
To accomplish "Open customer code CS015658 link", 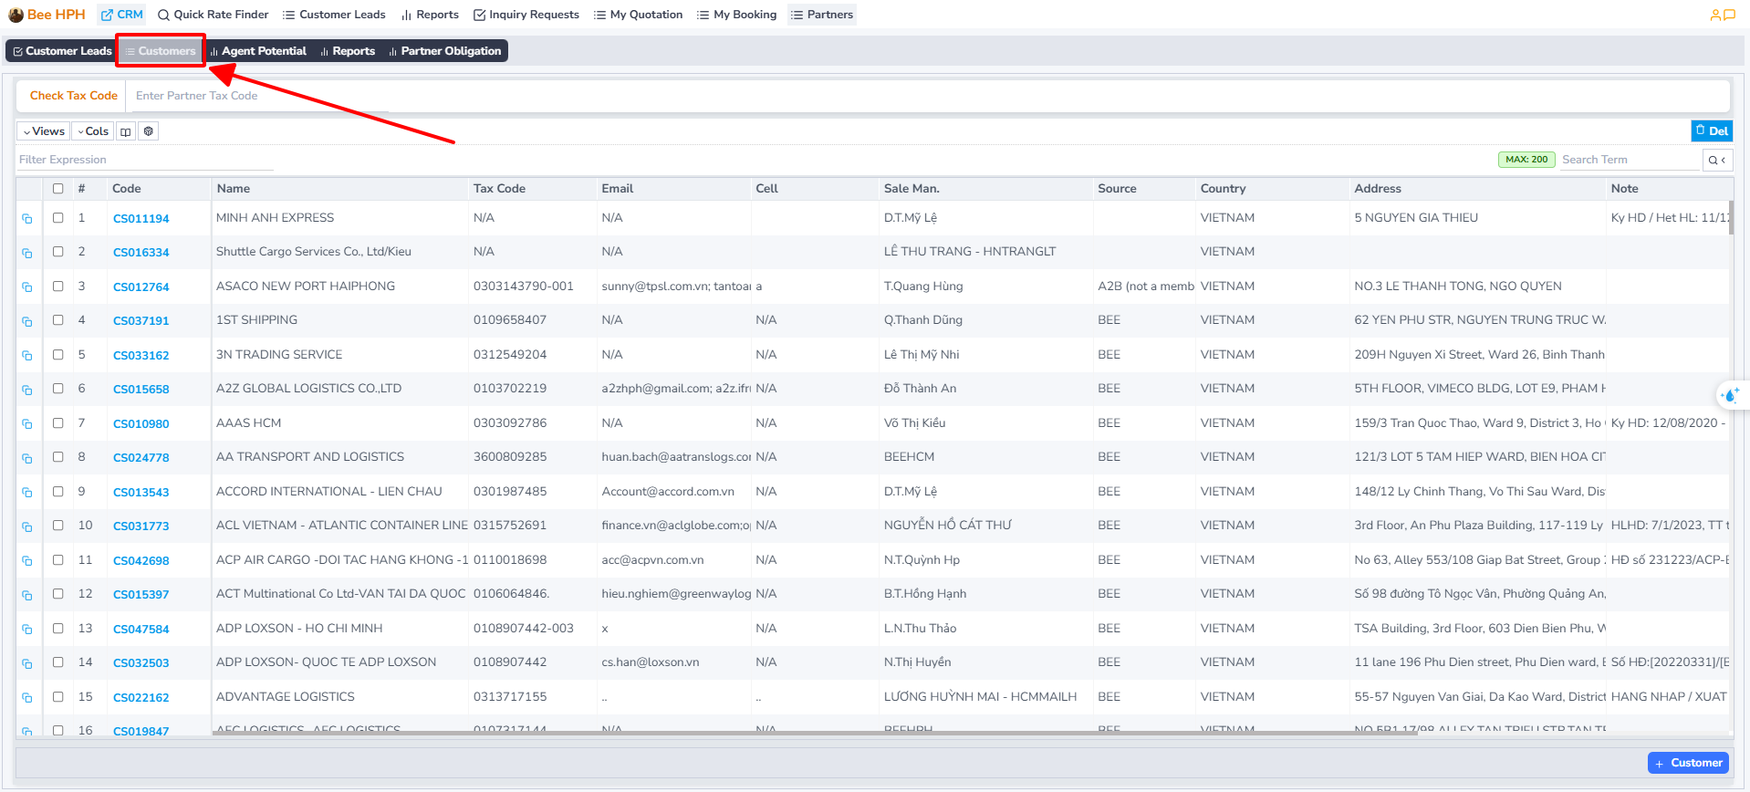I will (x=141, y=390).
